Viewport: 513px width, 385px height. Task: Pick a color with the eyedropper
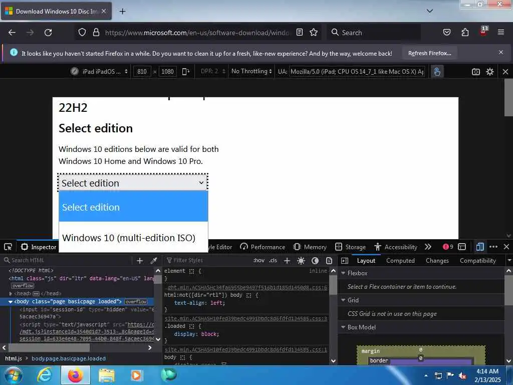153,261
